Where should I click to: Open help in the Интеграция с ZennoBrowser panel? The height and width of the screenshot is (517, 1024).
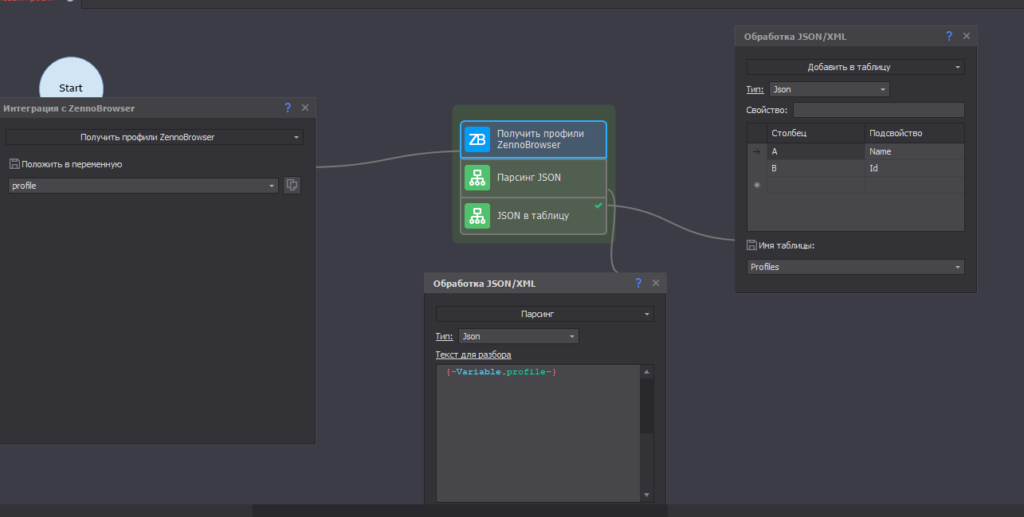(x=288, y=108)
